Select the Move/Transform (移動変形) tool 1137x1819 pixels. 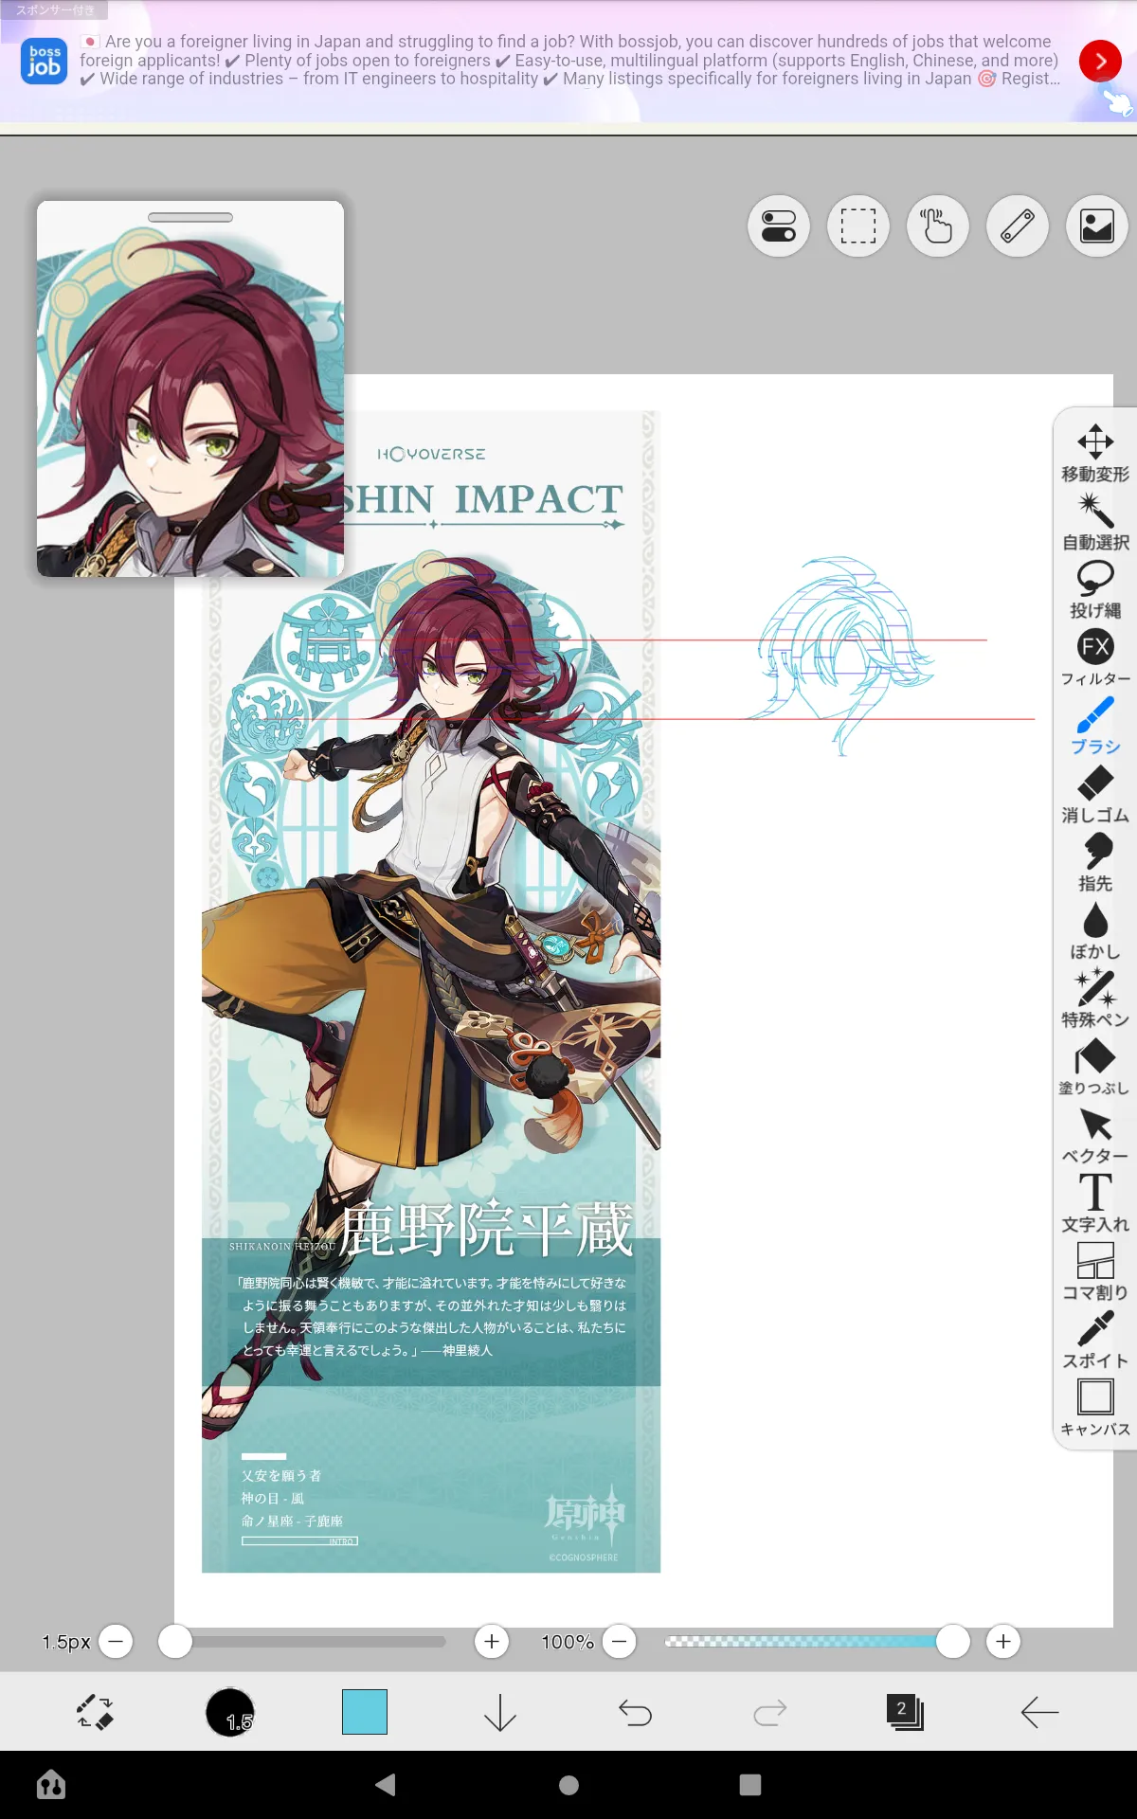pyautogui.click(x=1095, y=454)
